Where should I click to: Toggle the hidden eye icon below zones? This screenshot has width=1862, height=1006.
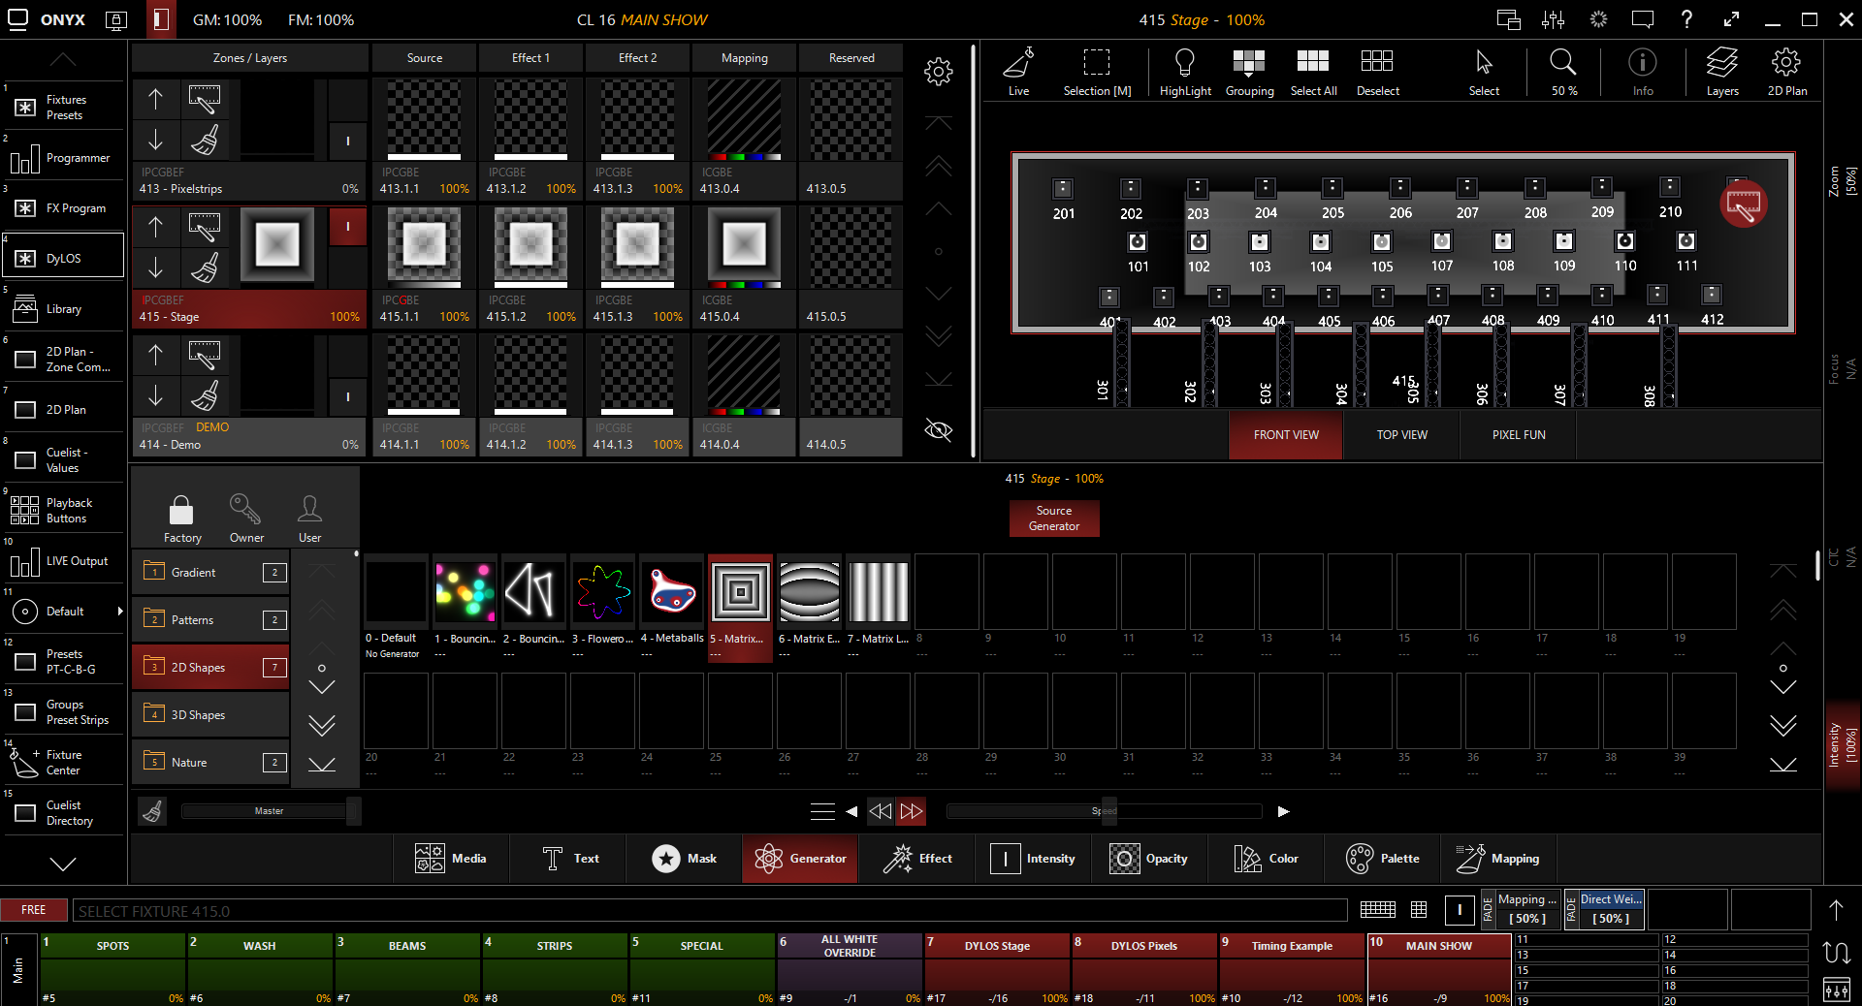[x=938, y=429]
